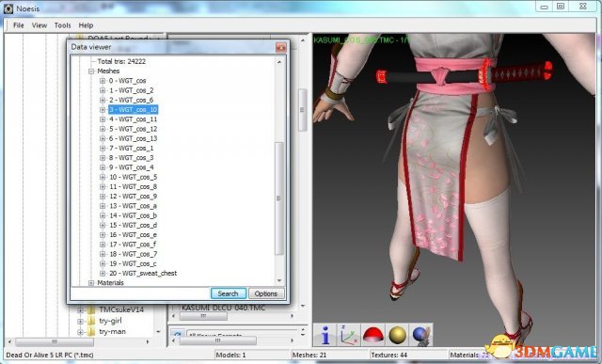Expand mesh 2 - WGT_cos_6
Screen dimensions: 602x364
(103, 100)
